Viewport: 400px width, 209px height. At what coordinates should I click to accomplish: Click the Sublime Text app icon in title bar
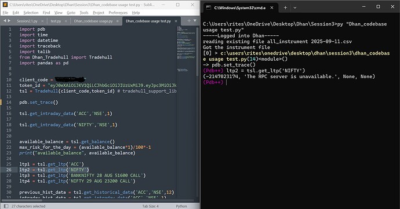(x=5, y=5)
